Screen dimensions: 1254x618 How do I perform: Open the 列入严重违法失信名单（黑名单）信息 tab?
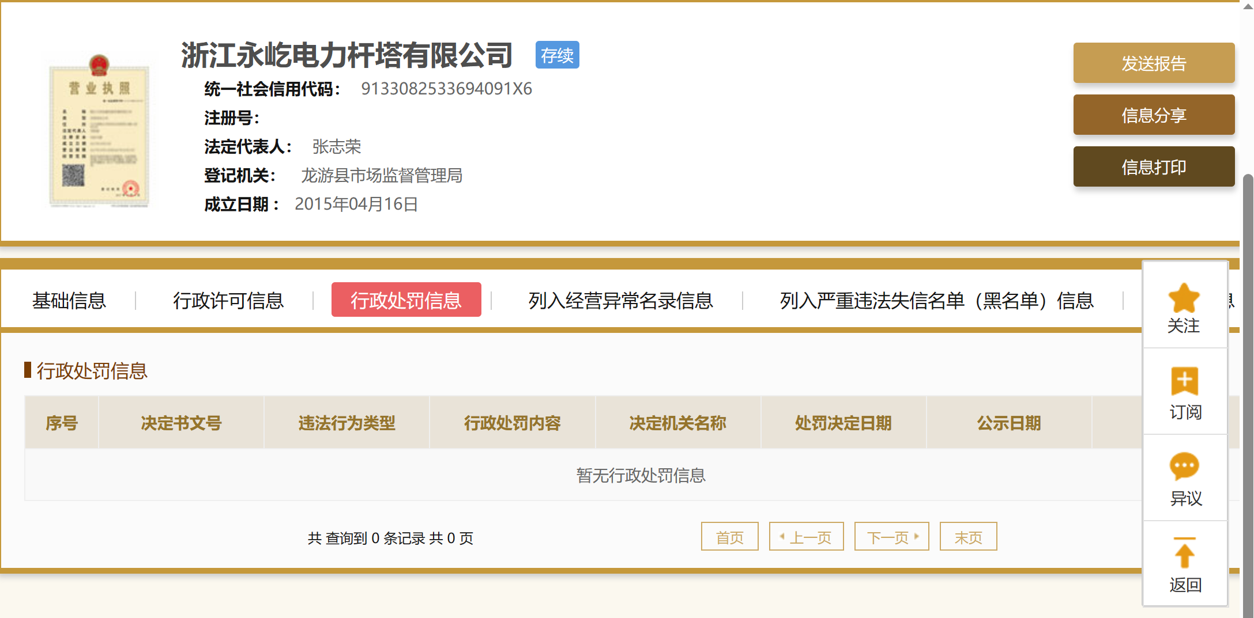[x=937, y=300]
